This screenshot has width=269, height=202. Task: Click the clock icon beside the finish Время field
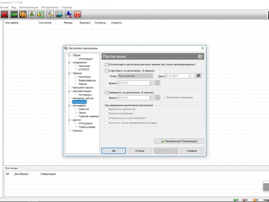coord(157,97)
